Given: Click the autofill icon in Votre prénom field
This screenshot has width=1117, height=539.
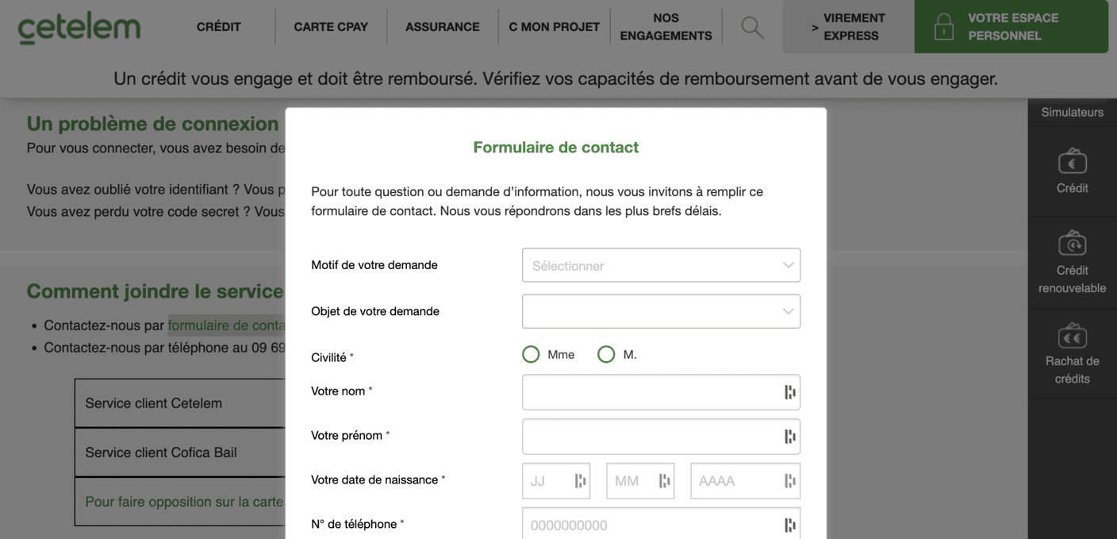Looking at the screenshot, I should point(789,437).
